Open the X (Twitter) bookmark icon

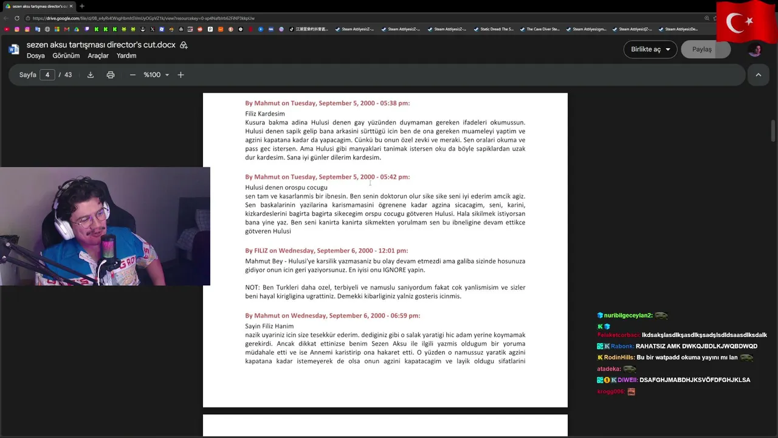153,29
